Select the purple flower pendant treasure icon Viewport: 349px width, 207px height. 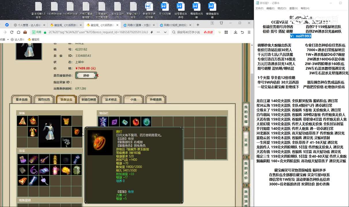(x=44, y=181)
